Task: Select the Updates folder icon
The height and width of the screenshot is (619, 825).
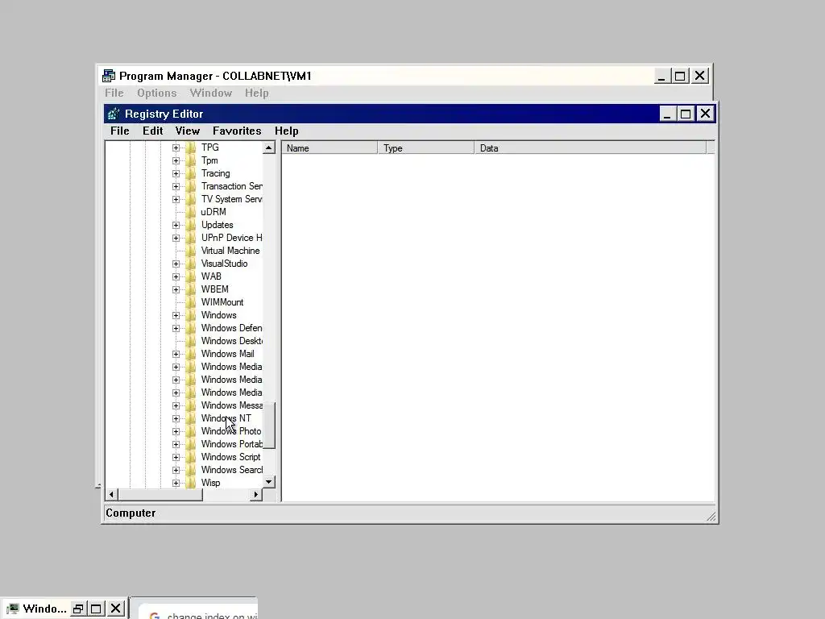Action: [191, 225]
